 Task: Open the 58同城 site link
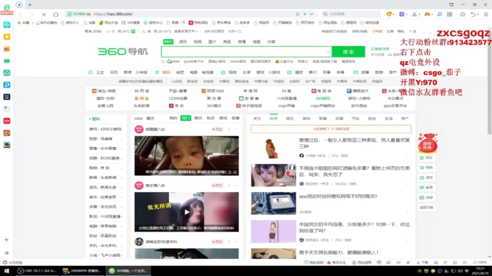[141, 91]
